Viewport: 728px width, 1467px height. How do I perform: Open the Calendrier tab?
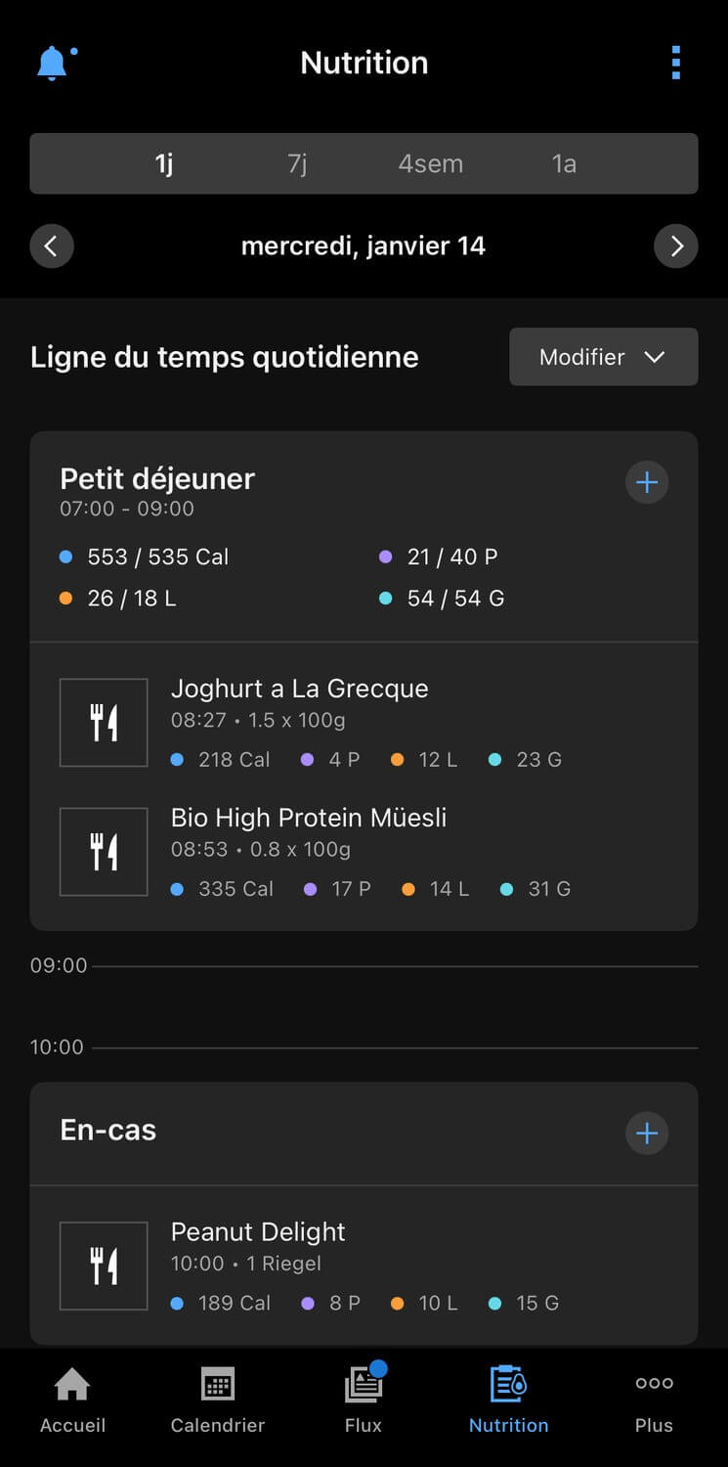tap(217, 1400)
